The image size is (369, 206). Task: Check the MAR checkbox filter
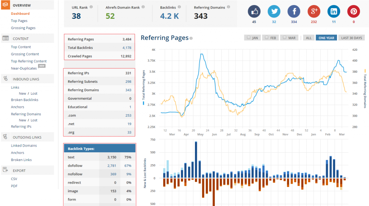pyautogui.click(x=284, y=37)
